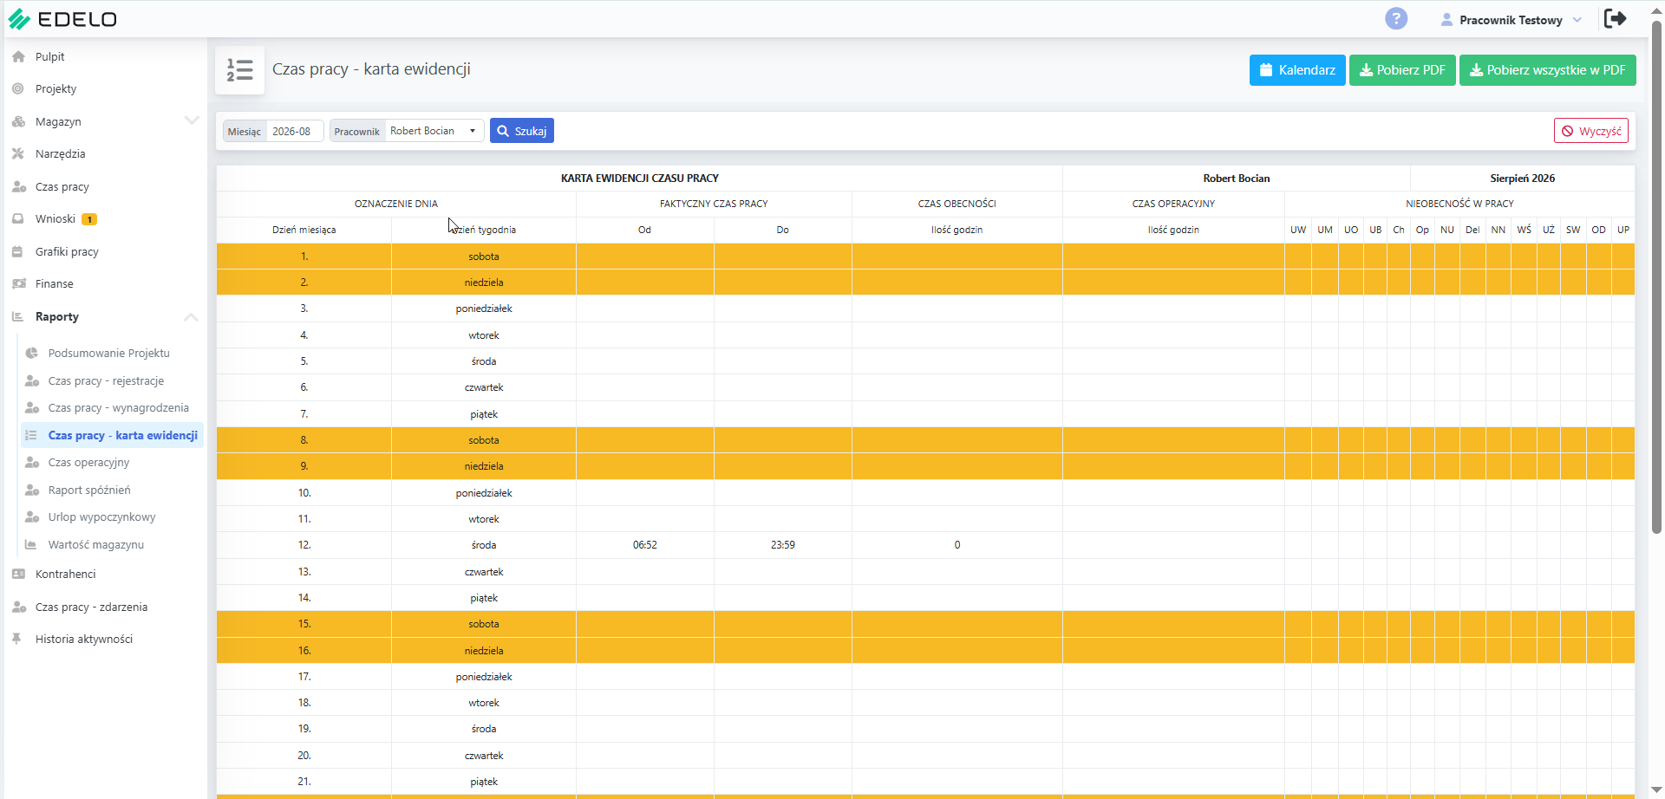The height and width of the screenshot is (799, 1665).
Task: Click the Finanse money icon
Action: (18, 283)
